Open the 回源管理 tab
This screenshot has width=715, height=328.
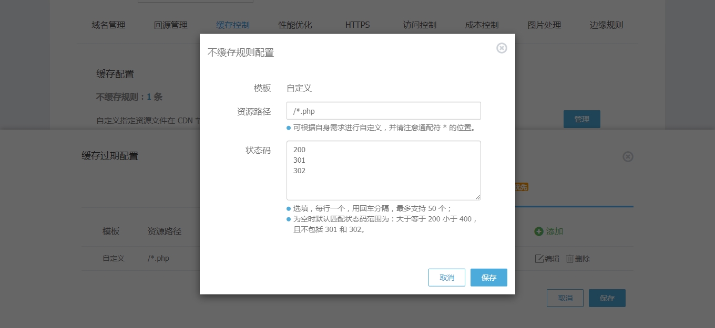tap(171, 25)
